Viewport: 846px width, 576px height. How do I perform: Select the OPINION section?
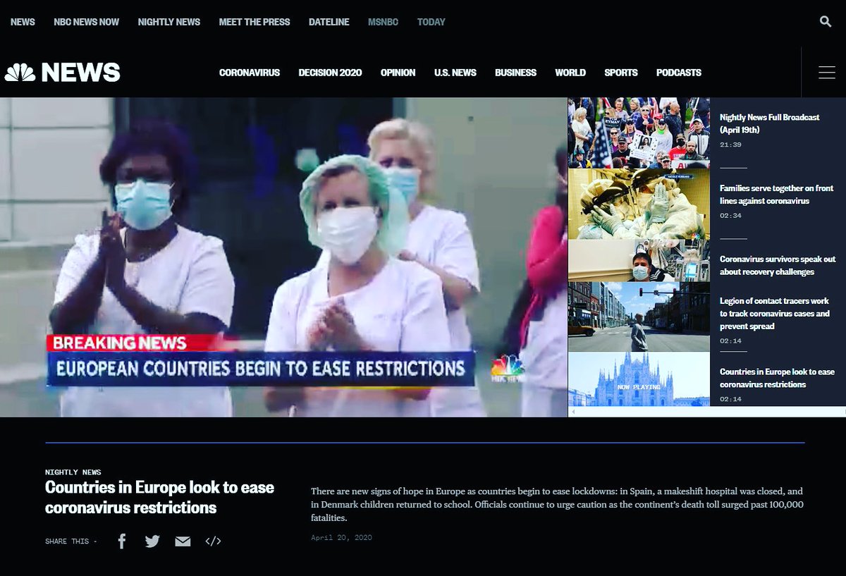[x=398, y=72]
